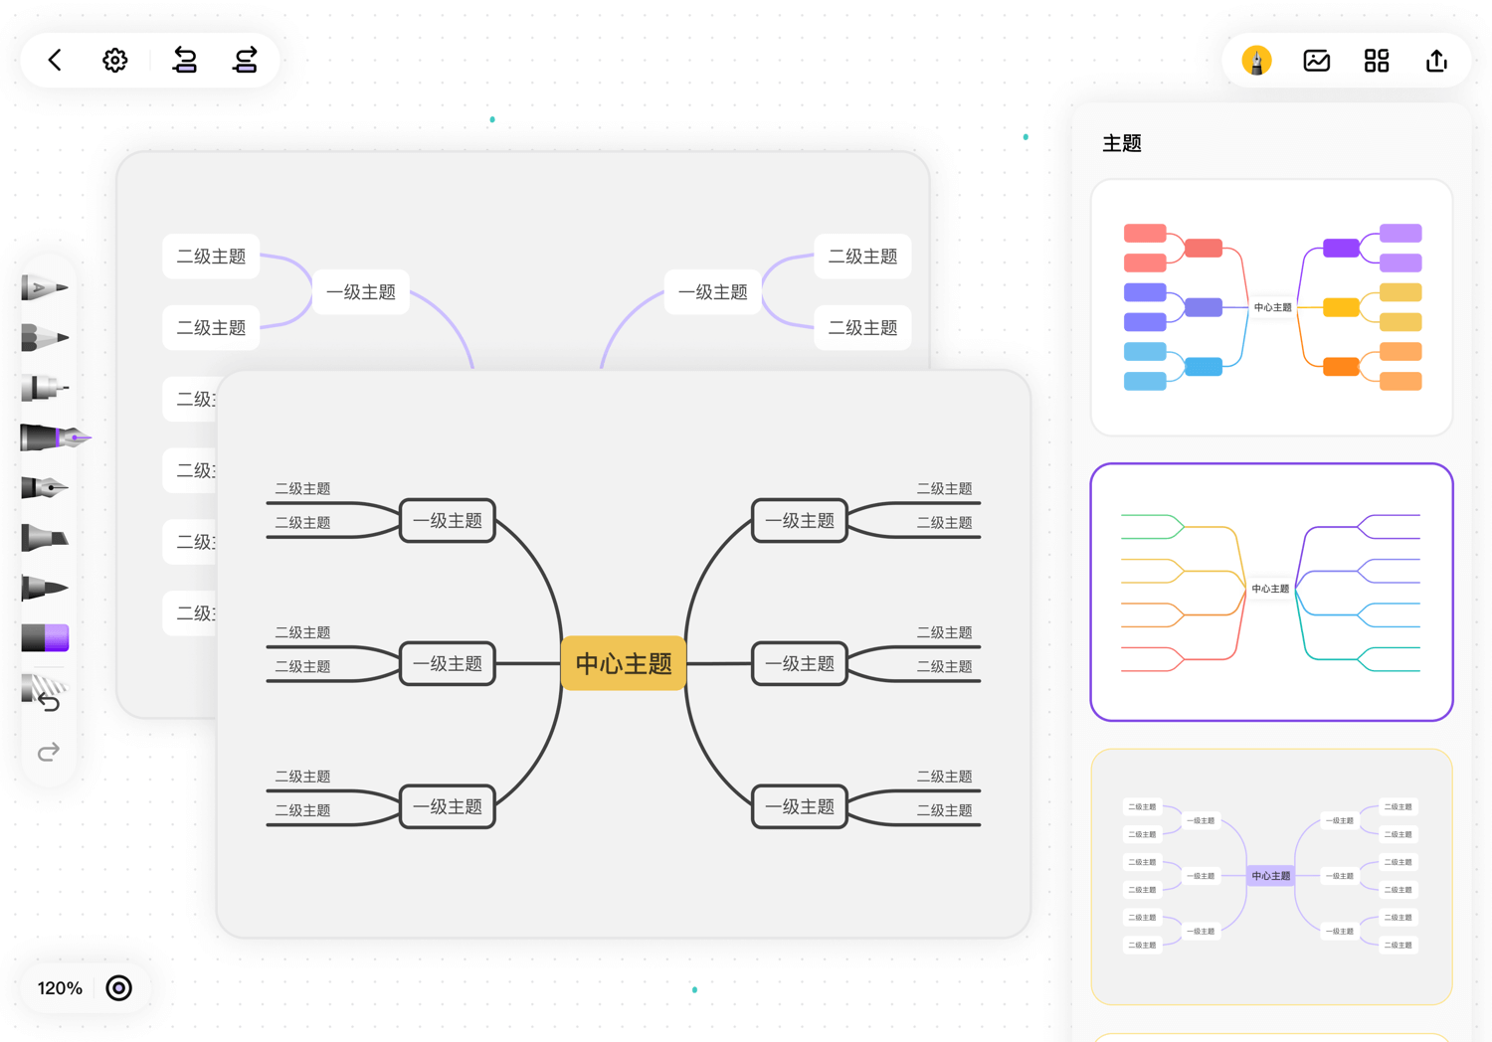This screenshot has height=1042, width=1492.
Task: Click the 主题 panel heading
Action: click(x=1122, y=143)
